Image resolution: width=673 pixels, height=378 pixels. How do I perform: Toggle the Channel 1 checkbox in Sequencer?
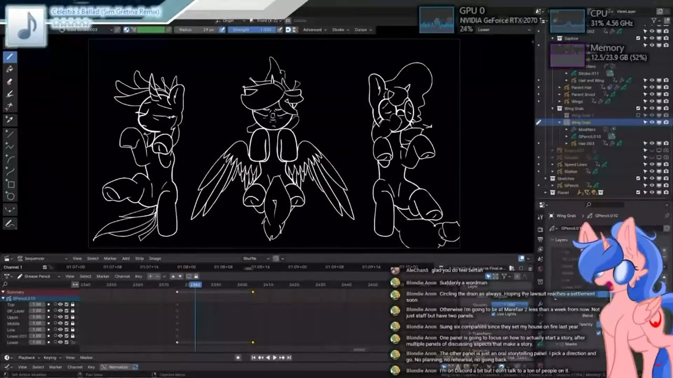pyautogui.click(x=45, y=267)
